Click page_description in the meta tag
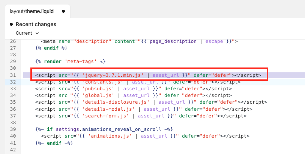 [173, 41]
